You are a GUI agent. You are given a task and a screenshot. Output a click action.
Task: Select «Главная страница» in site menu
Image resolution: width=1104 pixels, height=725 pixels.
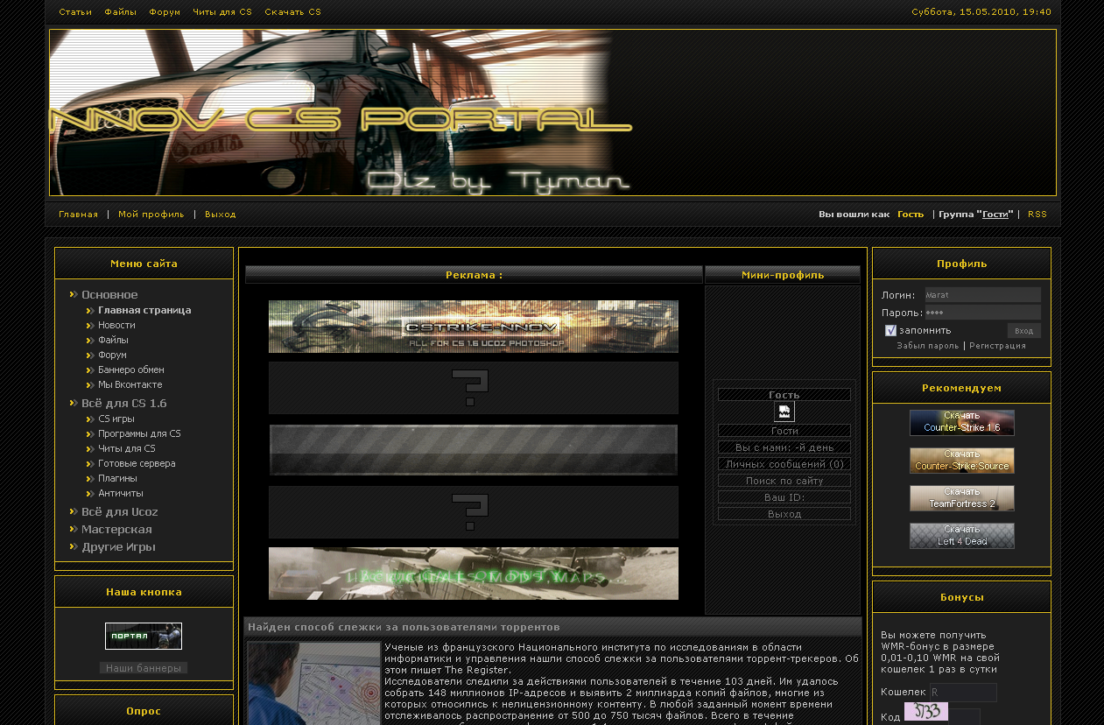(144, 311)
